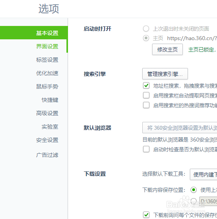The image size is (217, 219).
Task: Click the 修改主页 button
Action: (x=167, y=50)
